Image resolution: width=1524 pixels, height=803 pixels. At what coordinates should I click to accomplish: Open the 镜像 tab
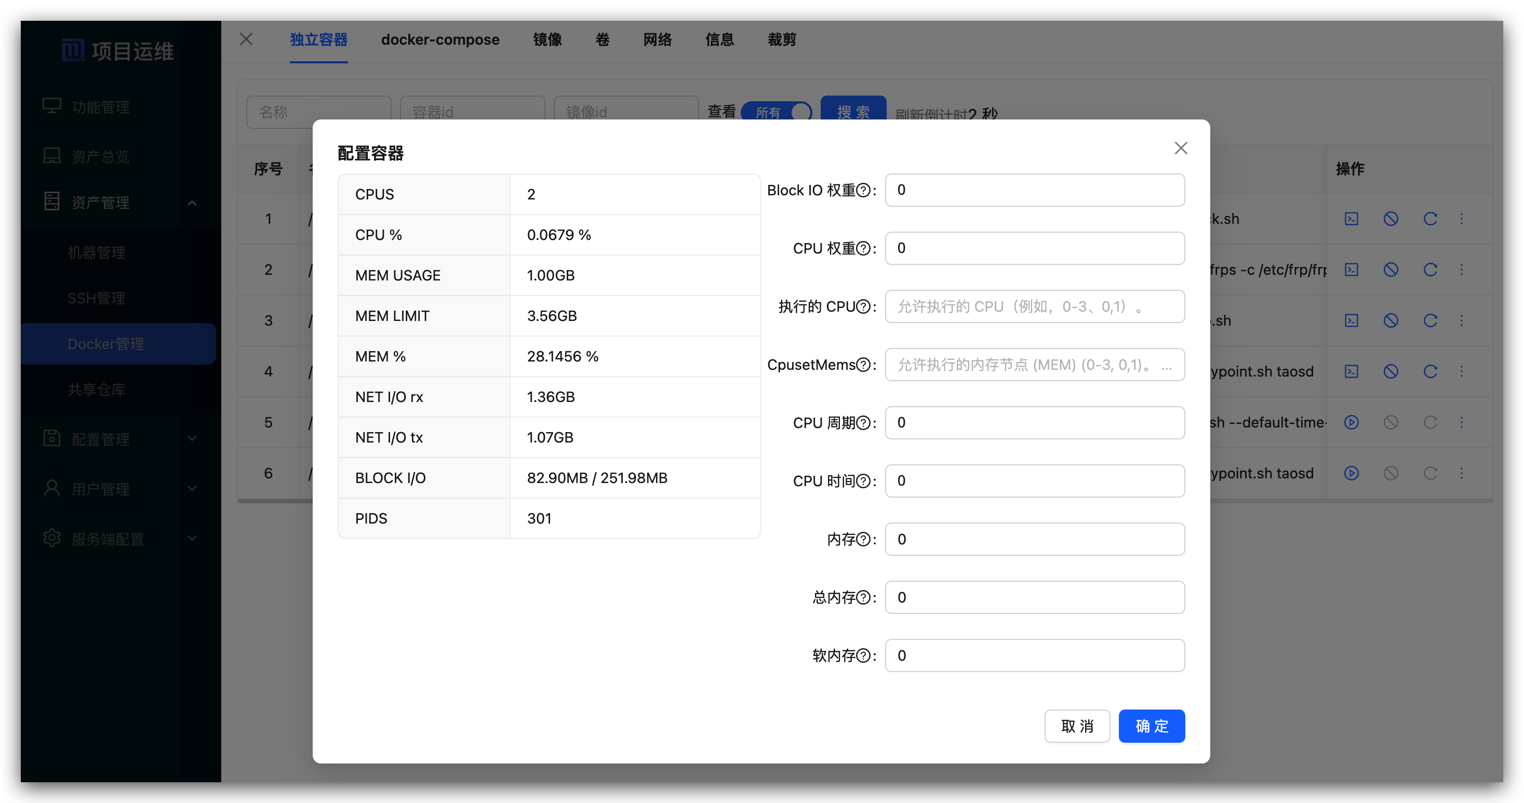(x=546, y=39)
